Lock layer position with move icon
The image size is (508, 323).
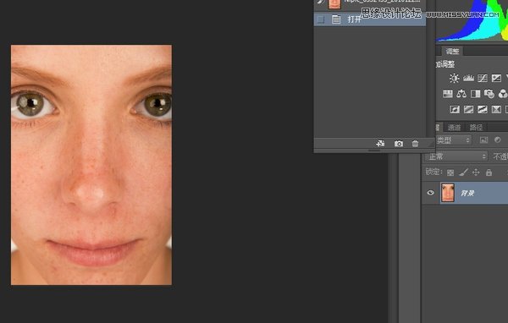pos(476,172)
